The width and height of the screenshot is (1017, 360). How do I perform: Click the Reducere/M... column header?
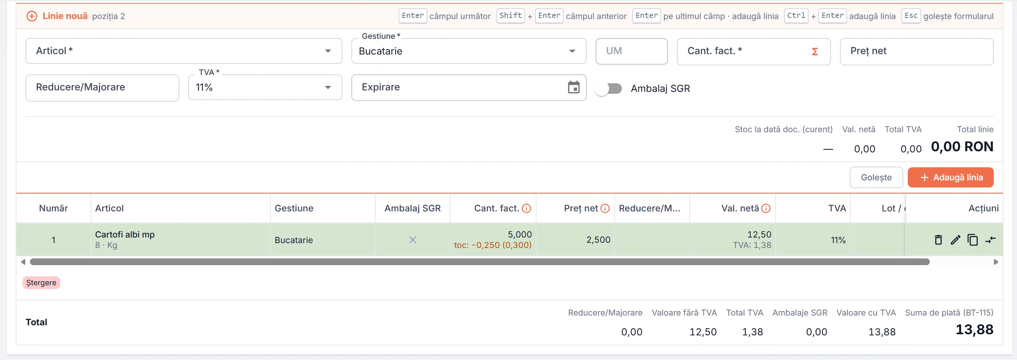(x=652, y=208)
